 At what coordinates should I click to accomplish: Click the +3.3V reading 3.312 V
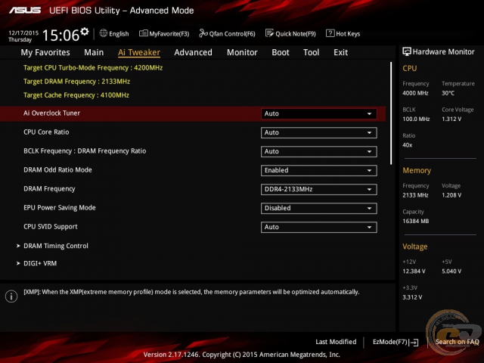coord(412,297)
